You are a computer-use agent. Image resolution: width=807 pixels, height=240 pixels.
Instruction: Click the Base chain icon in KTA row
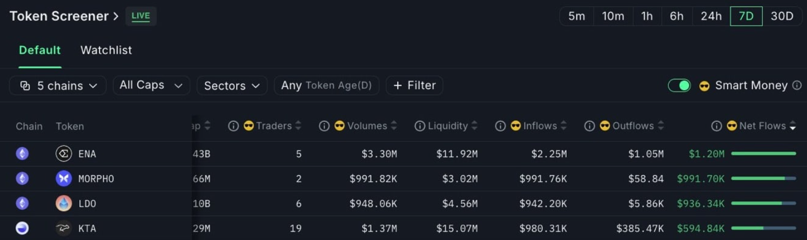coord(22,228)
